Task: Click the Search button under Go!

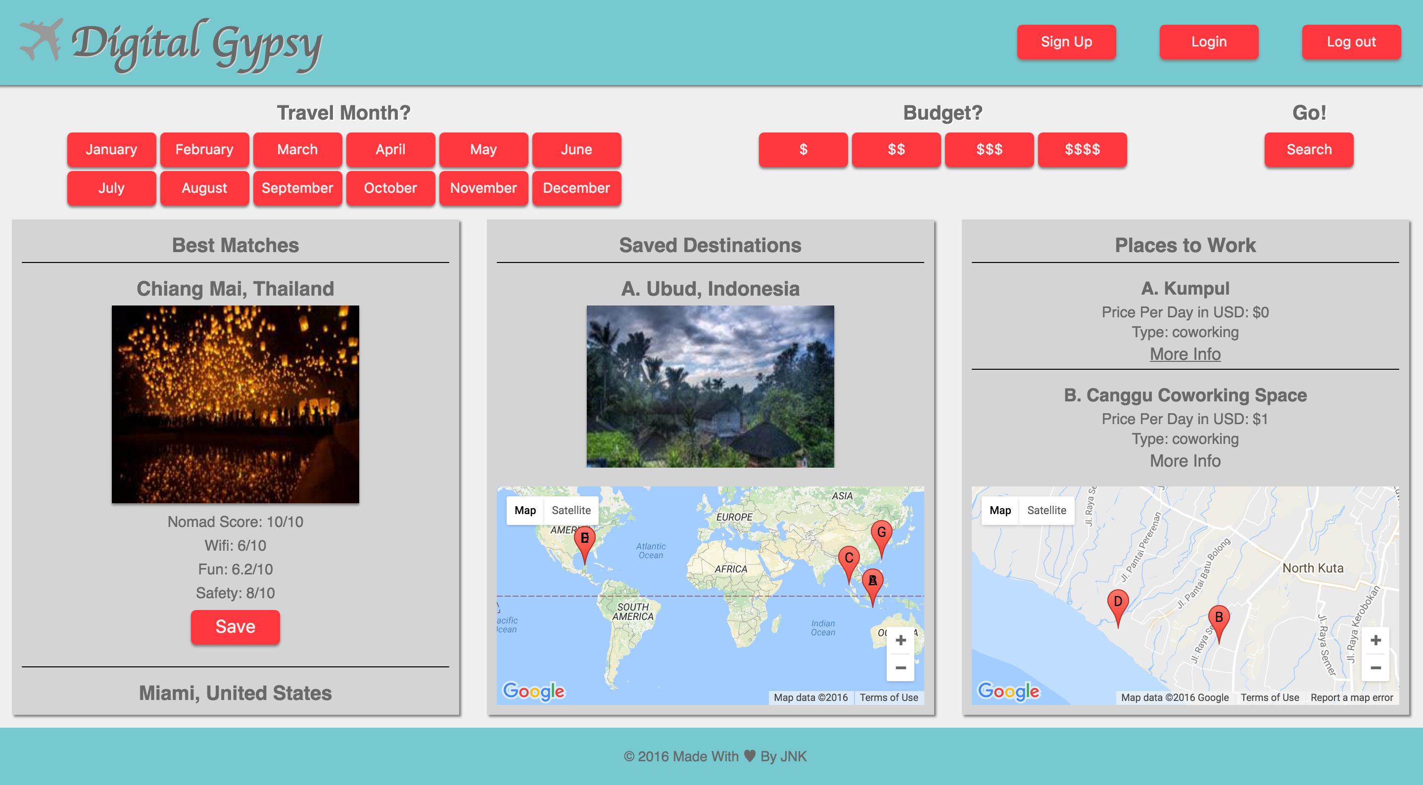Action: coord(1309,149)
